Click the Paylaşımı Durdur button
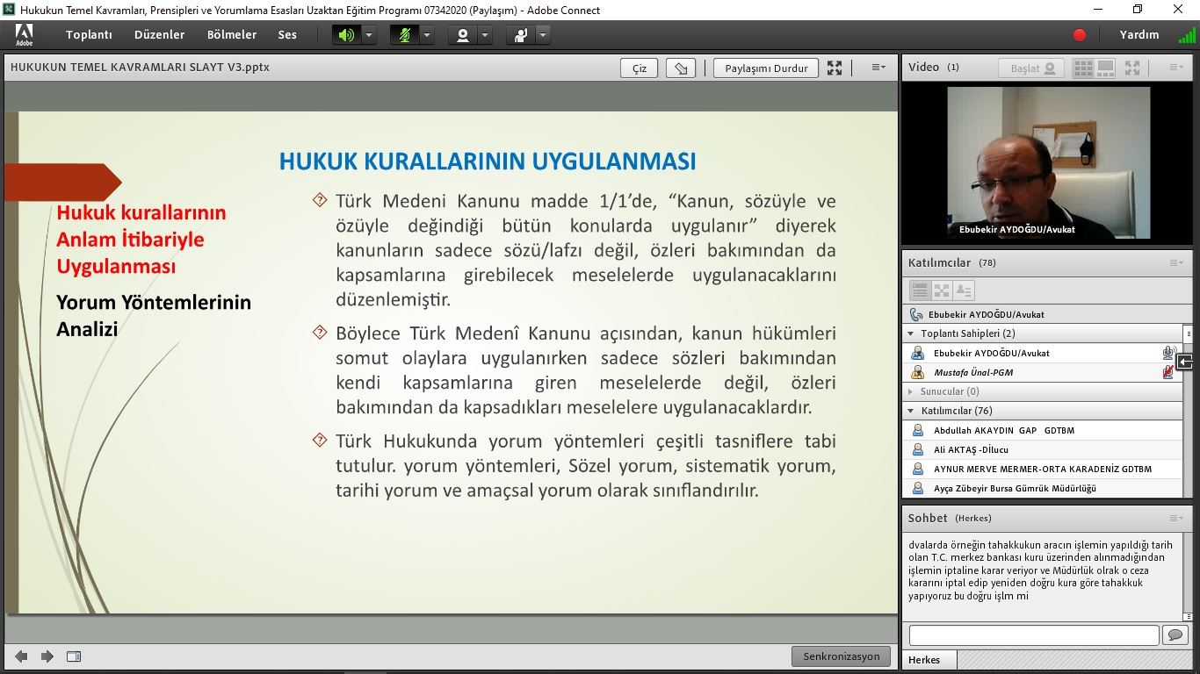 766,68
